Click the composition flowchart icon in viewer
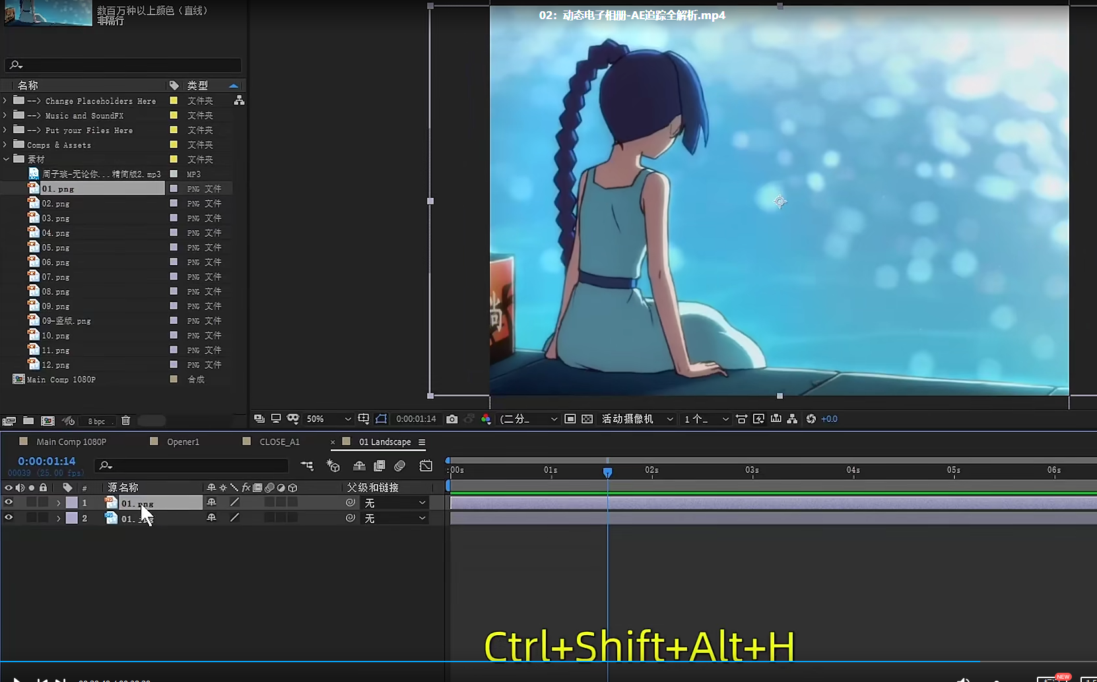Image resolution: width=1097 pixels, height=682 pixels. [792, 419]
